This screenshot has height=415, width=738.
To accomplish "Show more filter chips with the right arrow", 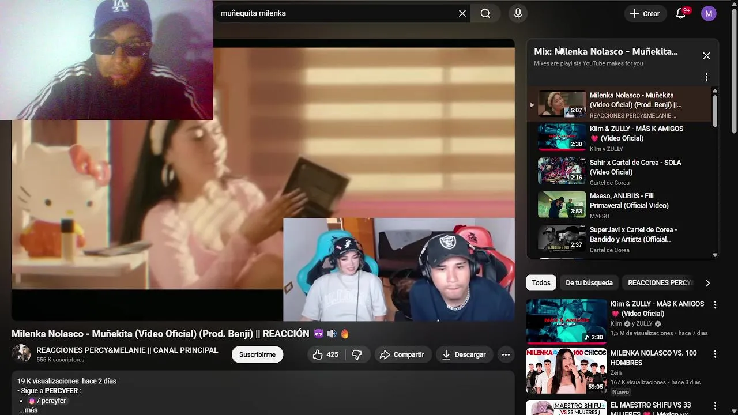I will coord(707,283).
